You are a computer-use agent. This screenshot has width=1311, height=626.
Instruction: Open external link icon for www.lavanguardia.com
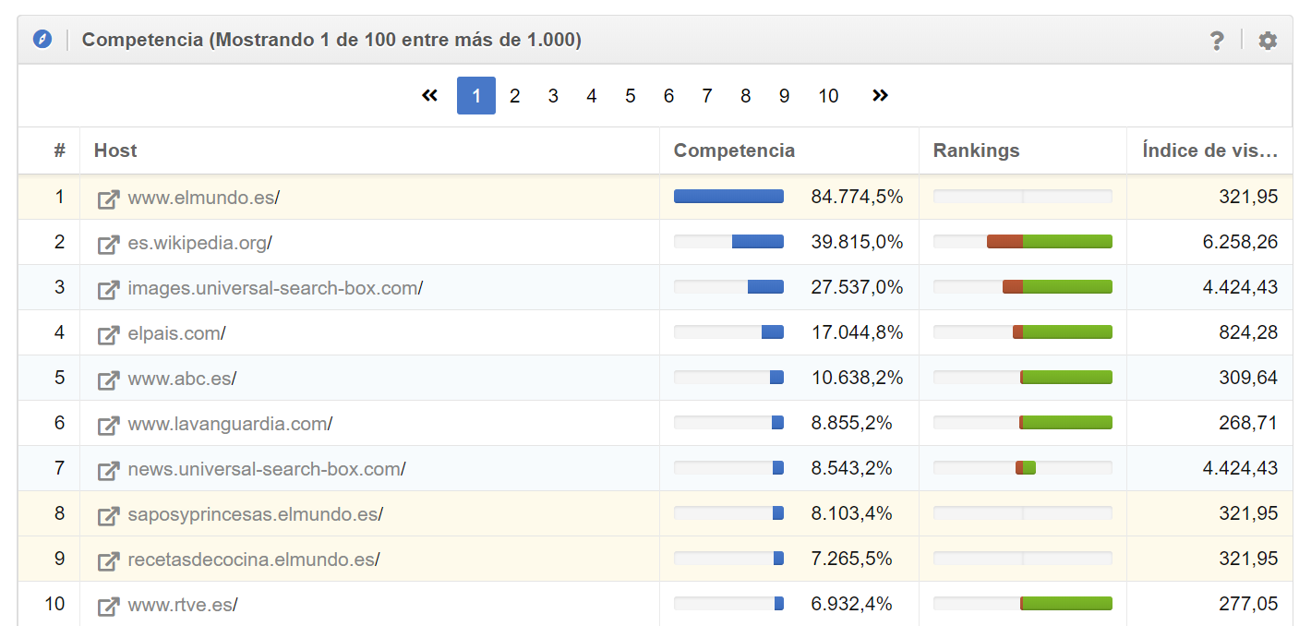109,425
